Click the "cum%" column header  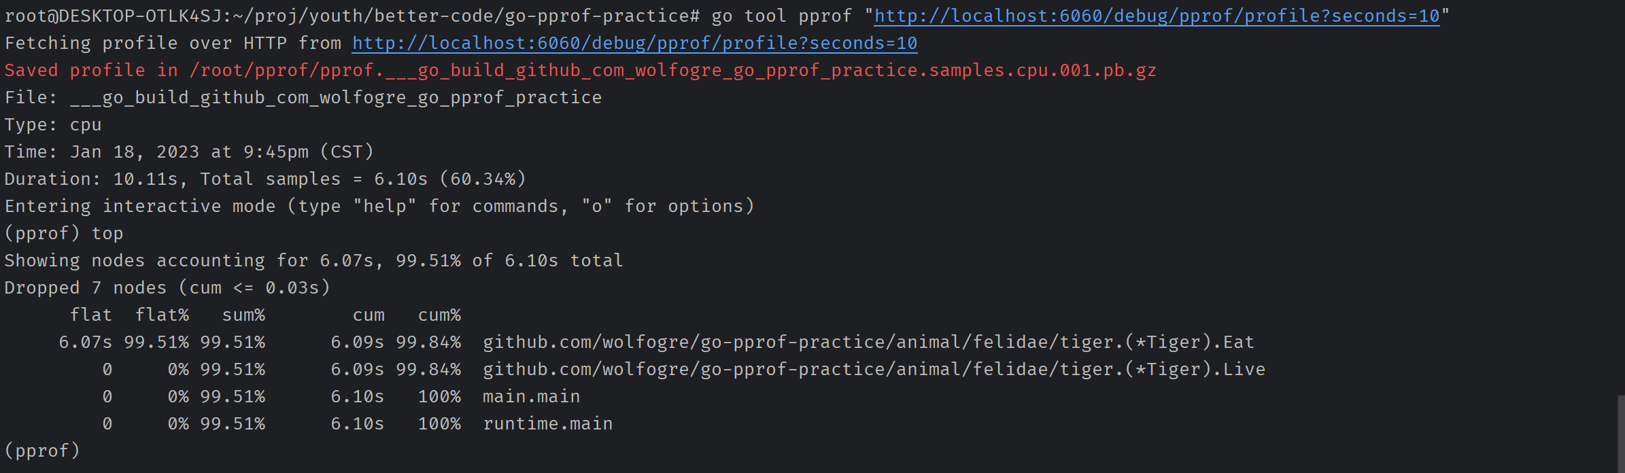pos(439,315)
